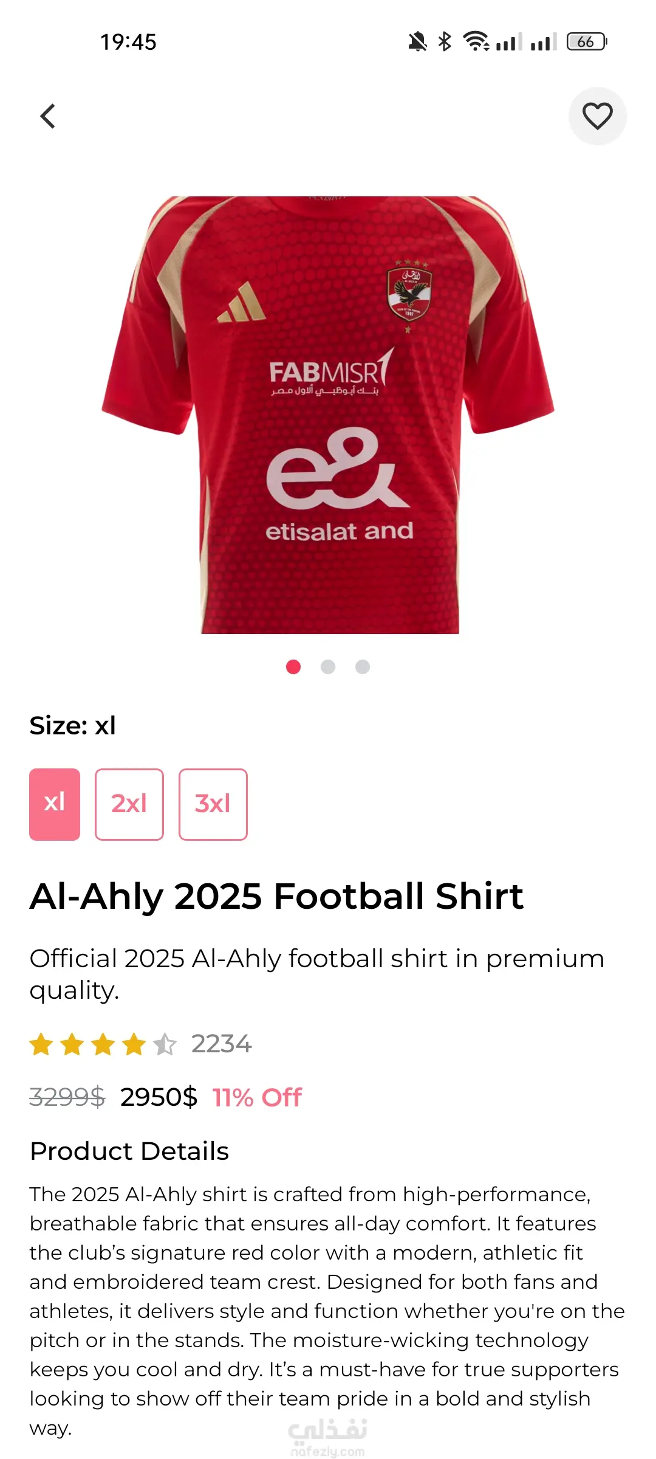Viewport: 656px width, 1459px height.
Task: Tap the back arrow icon
Action: pos(48,116)
